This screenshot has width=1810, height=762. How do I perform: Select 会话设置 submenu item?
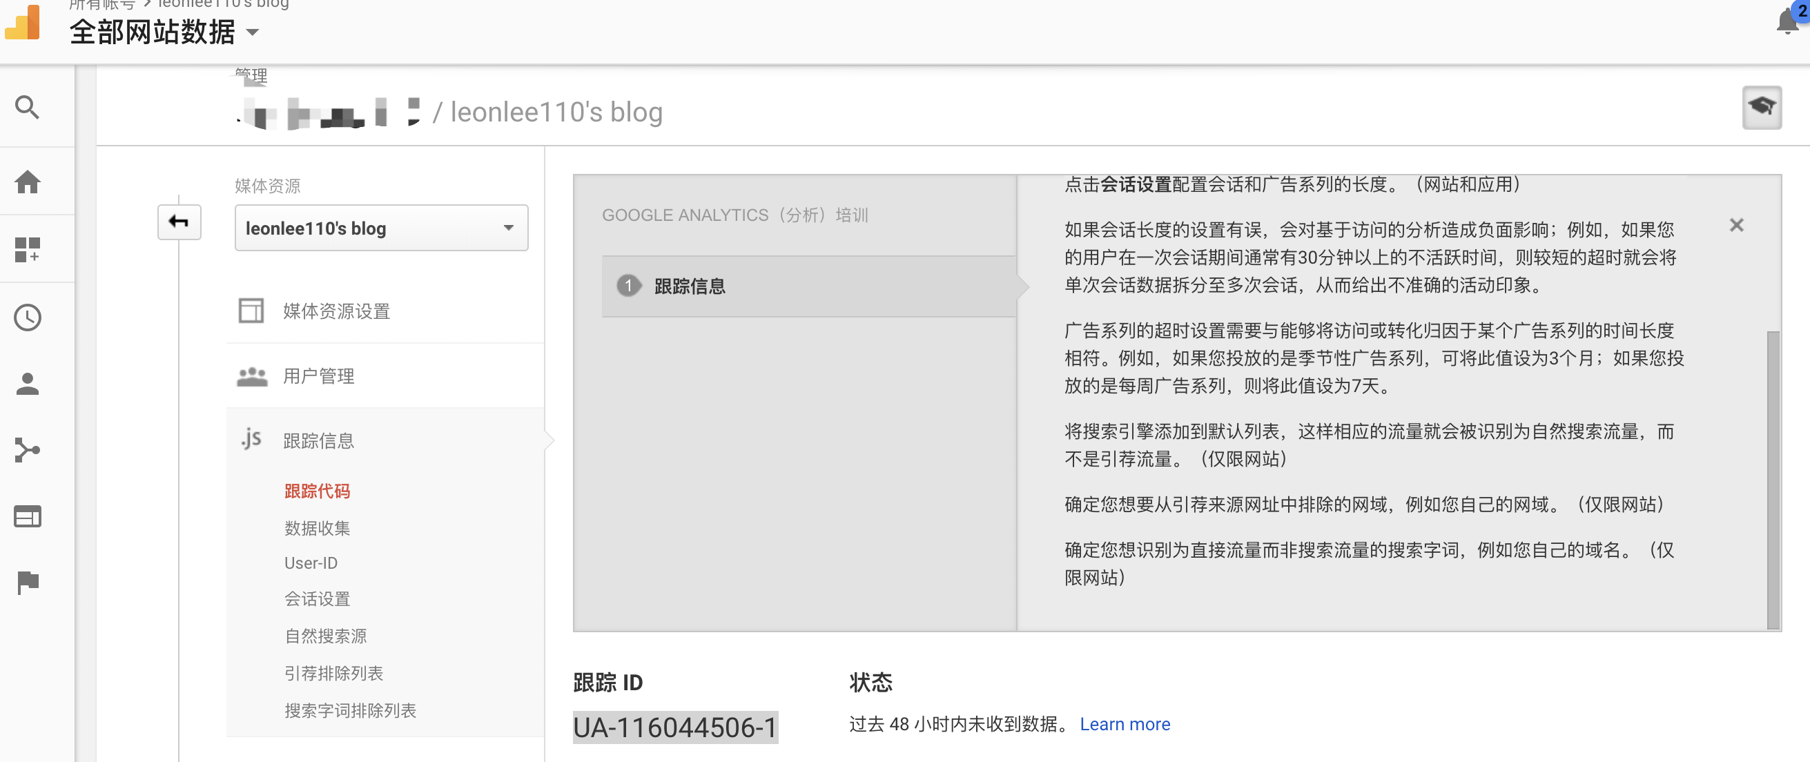tap(317, 599)
